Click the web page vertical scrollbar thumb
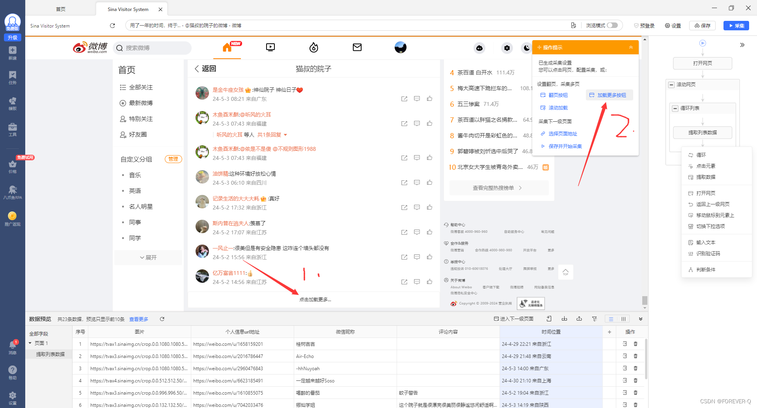The width and height of the screenshot is (757, 408). coord(645,301)
